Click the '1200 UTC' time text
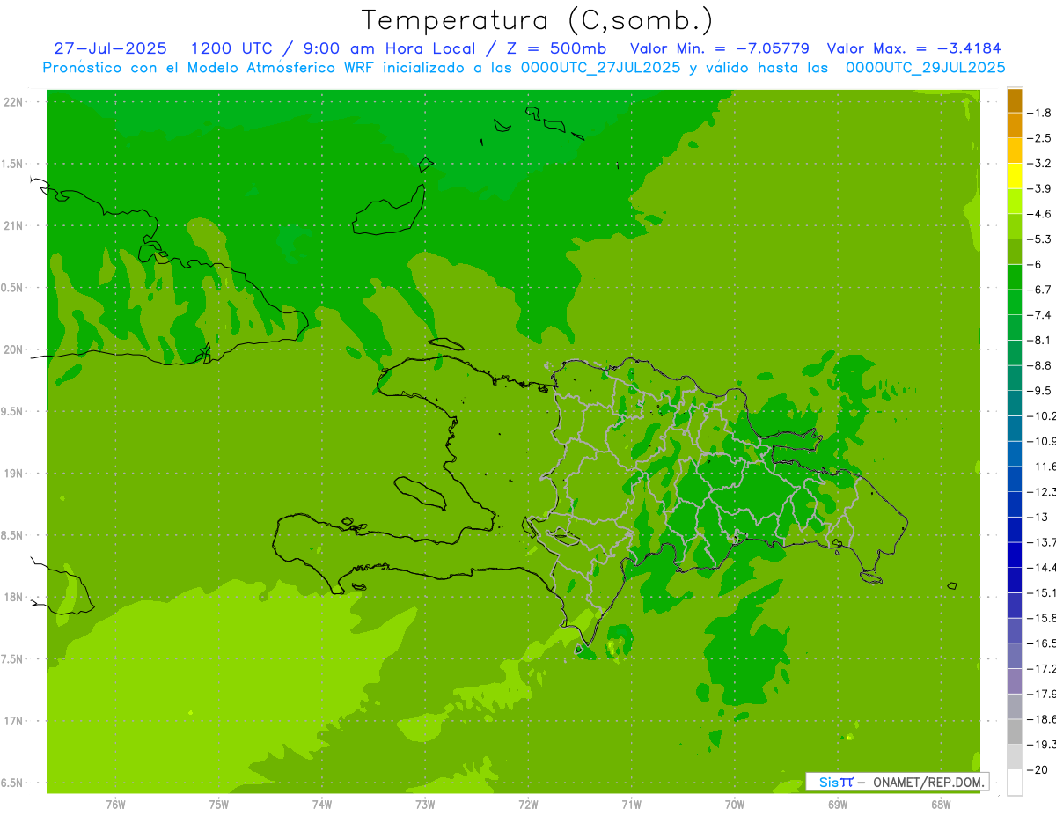1056x816 pixels. [x=233, y=48]
